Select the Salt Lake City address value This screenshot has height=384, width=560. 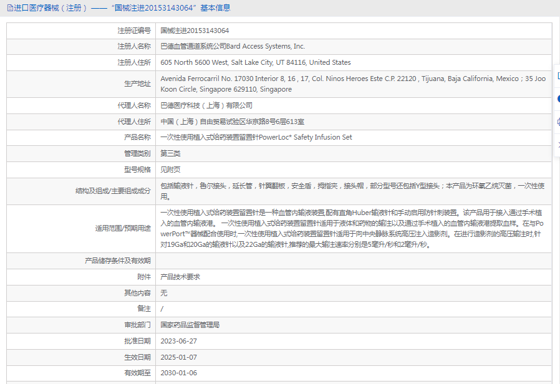[x=256, y=62]
